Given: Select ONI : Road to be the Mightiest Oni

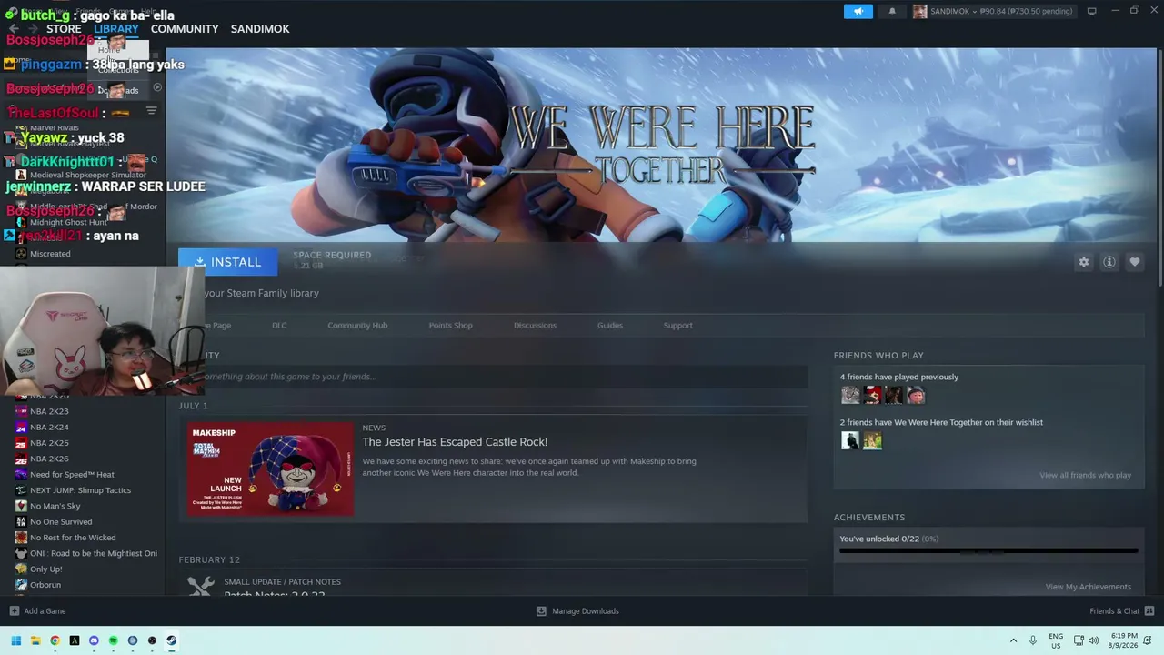Looking at the screenshot, I should pyautogui.click(x=94, y=553).
